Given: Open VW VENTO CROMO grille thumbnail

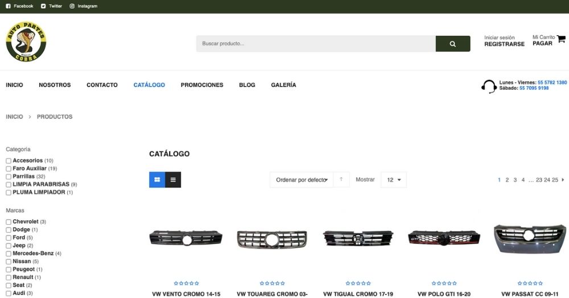Looking at the screenshot, I should (x=186, y=238).
